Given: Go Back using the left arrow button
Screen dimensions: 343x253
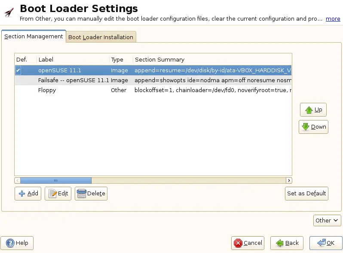Looking at the screenshot, I should (287, 243).
